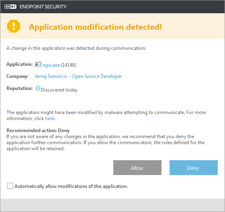Click the 'Application:' field label
The width and height of the screenshot is (225, 212).
tap(20, 64)
